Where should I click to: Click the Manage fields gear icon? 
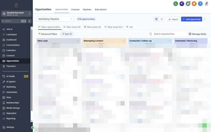pos(190,34)
